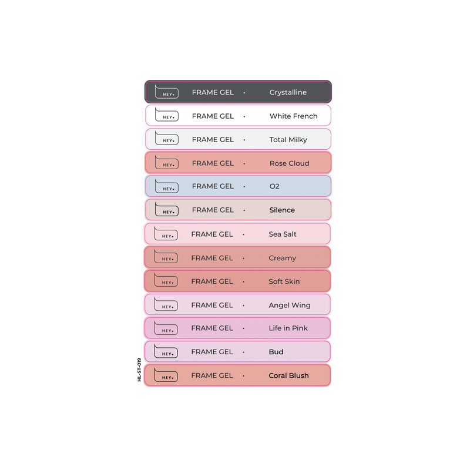The height and width of the screenshot is (470, 470).
Task: Click the HEY logo on the Rose Cloud row
Action: click(166, 163)
